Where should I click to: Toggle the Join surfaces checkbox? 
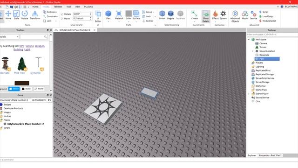pos(44,21)
